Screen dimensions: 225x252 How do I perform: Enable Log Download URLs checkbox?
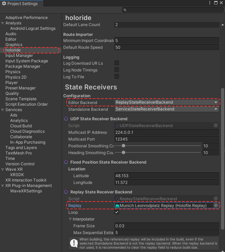[117, 63]
